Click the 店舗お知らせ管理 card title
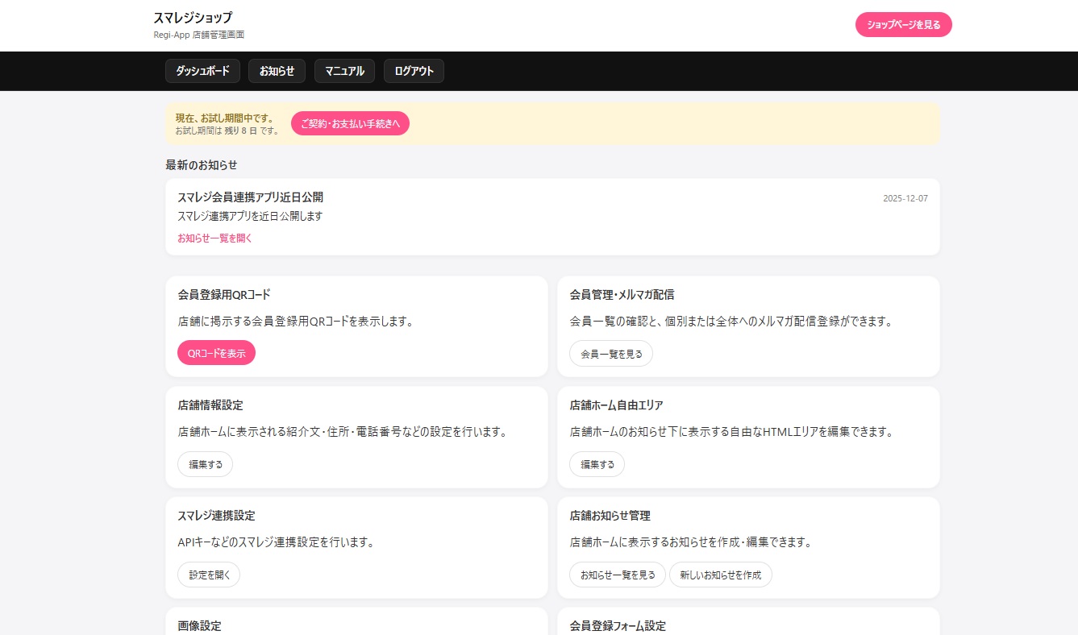The width and height of the screenshot is (1078, 635). (x=610, y=516)
